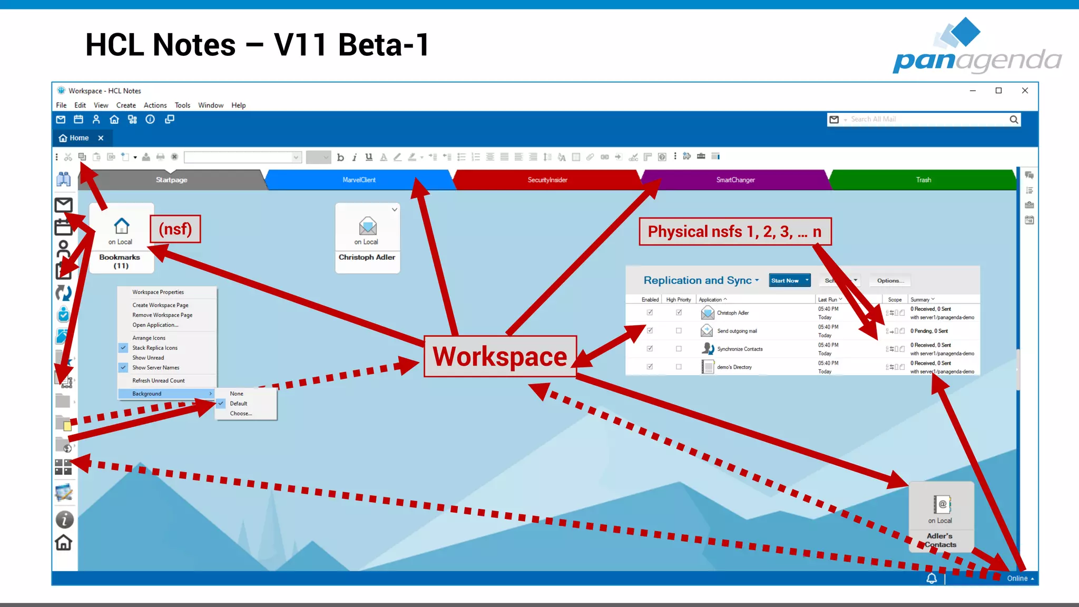Click the replication arrows sidebar icon
Image resolution: width=1079 pixels, height=607 pixels.
coord(64,293)
